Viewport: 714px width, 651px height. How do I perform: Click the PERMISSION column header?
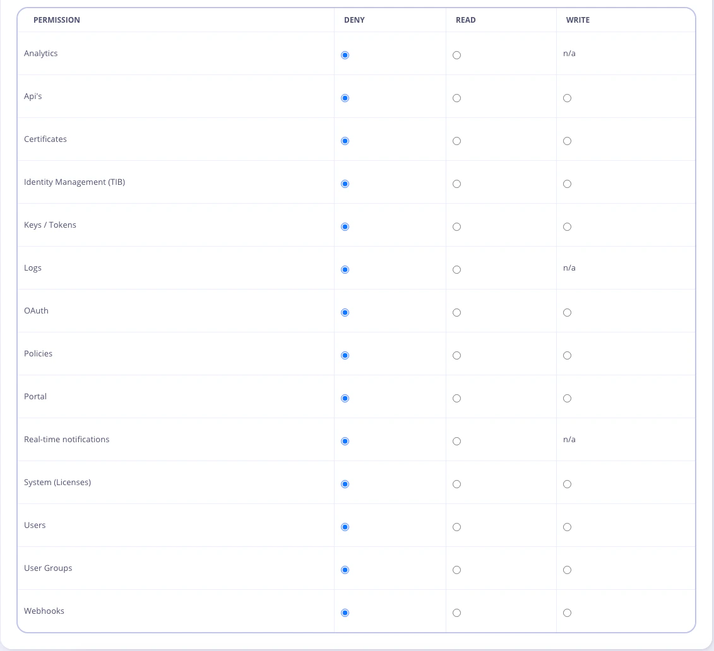click(x=57, y=20)
